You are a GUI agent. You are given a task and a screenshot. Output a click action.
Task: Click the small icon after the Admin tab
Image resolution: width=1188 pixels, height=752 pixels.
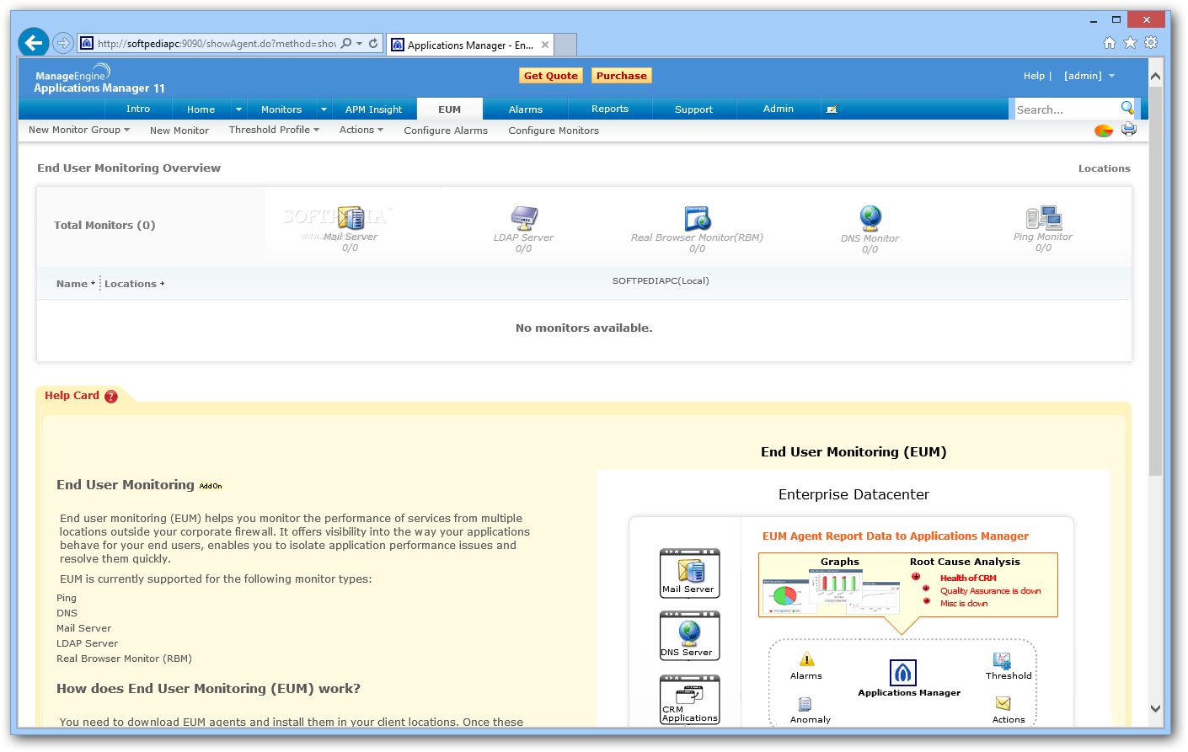(832, 109)
